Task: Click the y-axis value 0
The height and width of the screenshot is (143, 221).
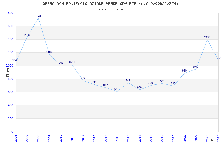Action: coord(12,132)
